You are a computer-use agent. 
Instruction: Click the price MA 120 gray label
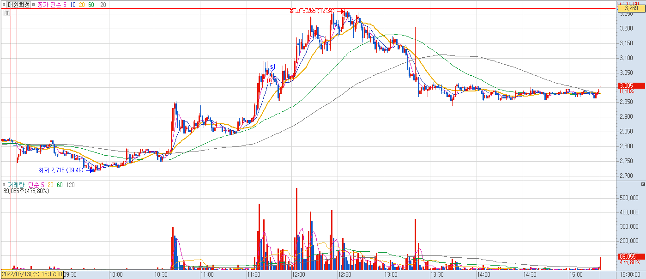(102, 4)
